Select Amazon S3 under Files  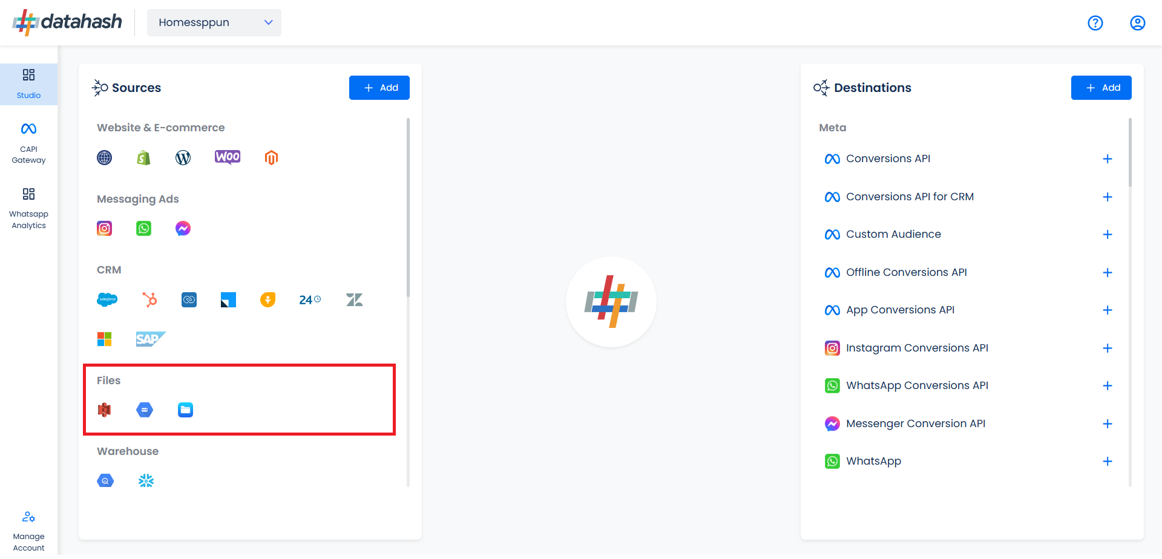pos(105,410)
